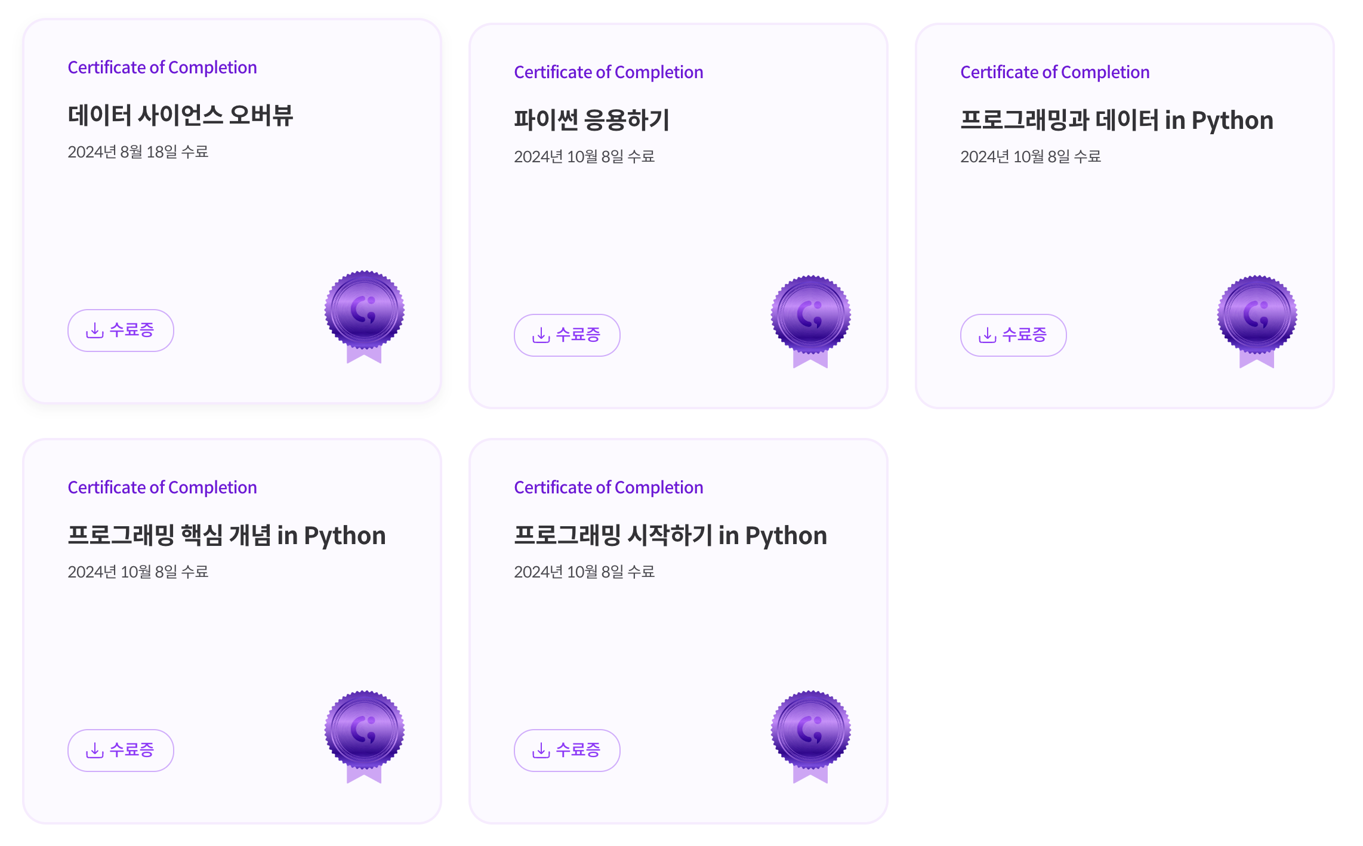Click completion date on 프로그래밍 시작하기 card

click(x=584, y=572)
